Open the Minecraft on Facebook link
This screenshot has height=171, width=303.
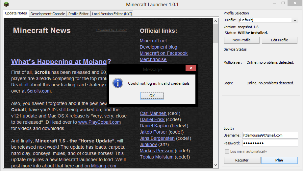pyautogui.click(x=164, y=53)
